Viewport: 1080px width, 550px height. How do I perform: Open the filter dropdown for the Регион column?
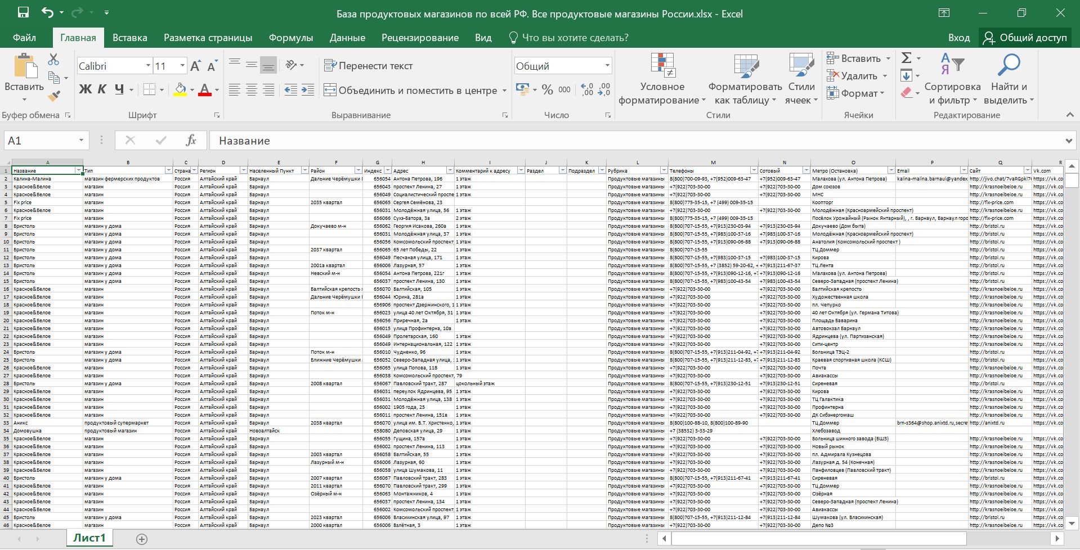click(244, 170)
